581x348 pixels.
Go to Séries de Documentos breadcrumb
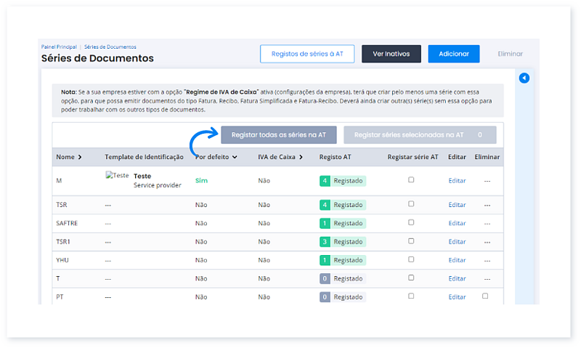coord(110,46)
